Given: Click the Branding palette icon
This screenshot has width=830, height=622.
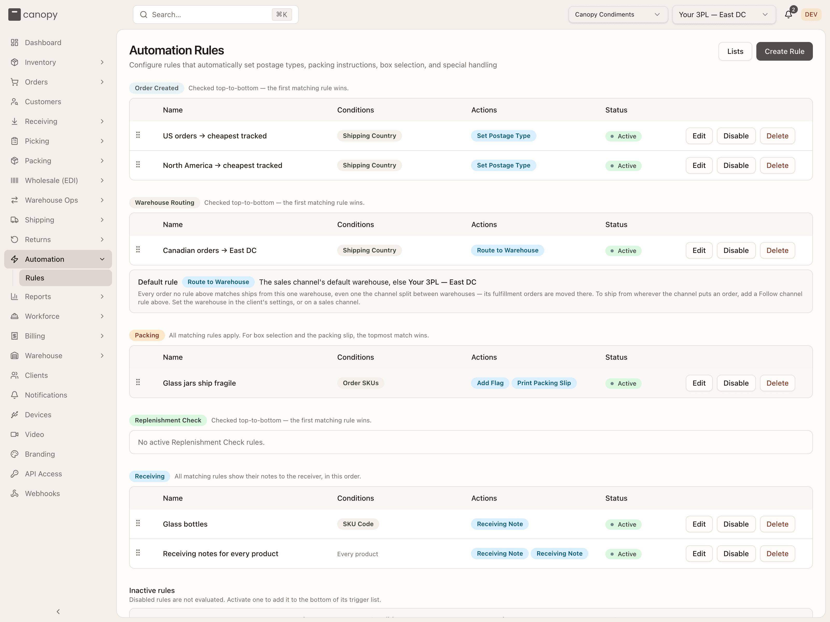Looking at the screenshot, I should coord(15,454).
